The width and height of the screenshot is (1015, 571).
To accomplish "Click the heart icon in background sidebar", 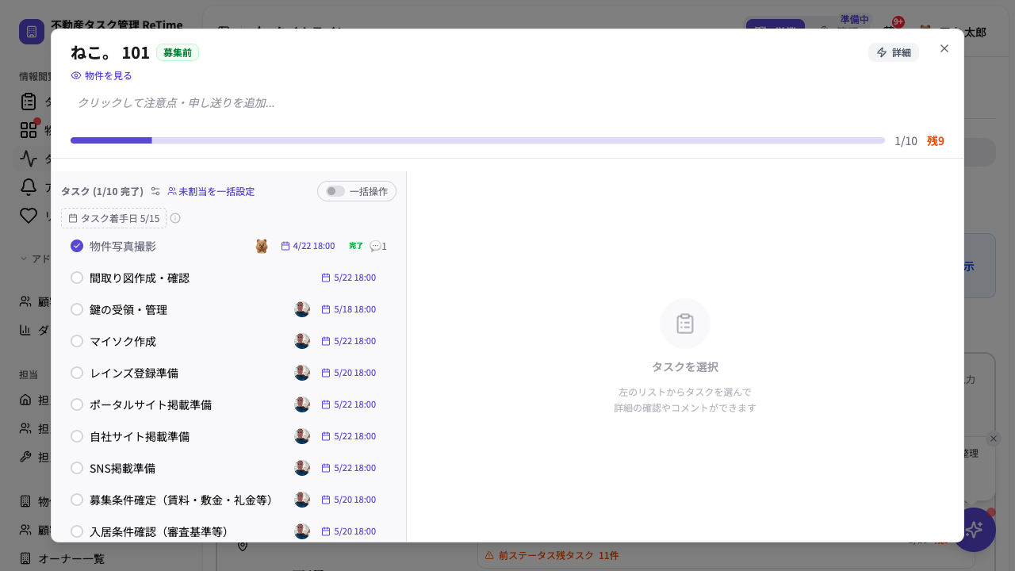I will [29, 216].
